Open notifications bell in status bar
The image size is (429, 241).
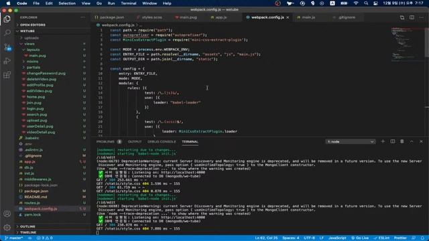[x=423, y=238]
